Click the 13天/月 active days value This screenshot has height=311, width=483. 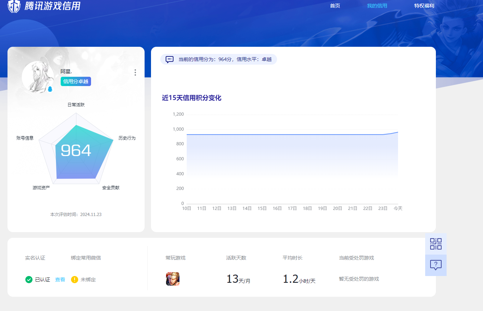coord(238,279)
